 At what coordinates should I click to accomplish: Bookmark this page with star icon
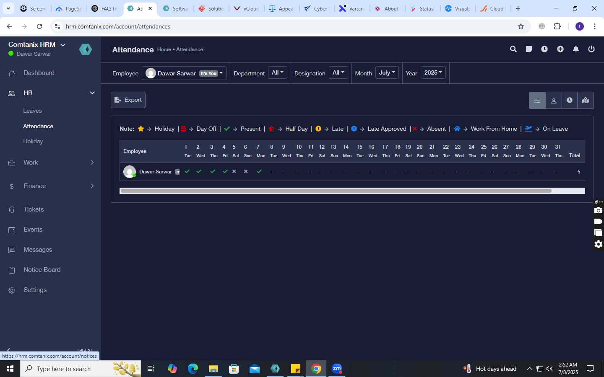point(521,26)
